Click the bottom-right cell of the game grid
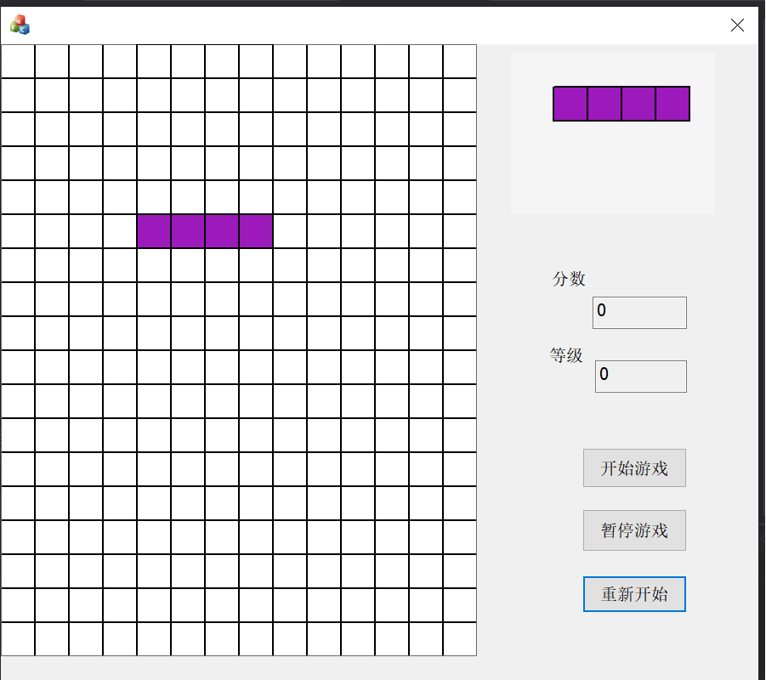The image size is (766, 680). 459,639
